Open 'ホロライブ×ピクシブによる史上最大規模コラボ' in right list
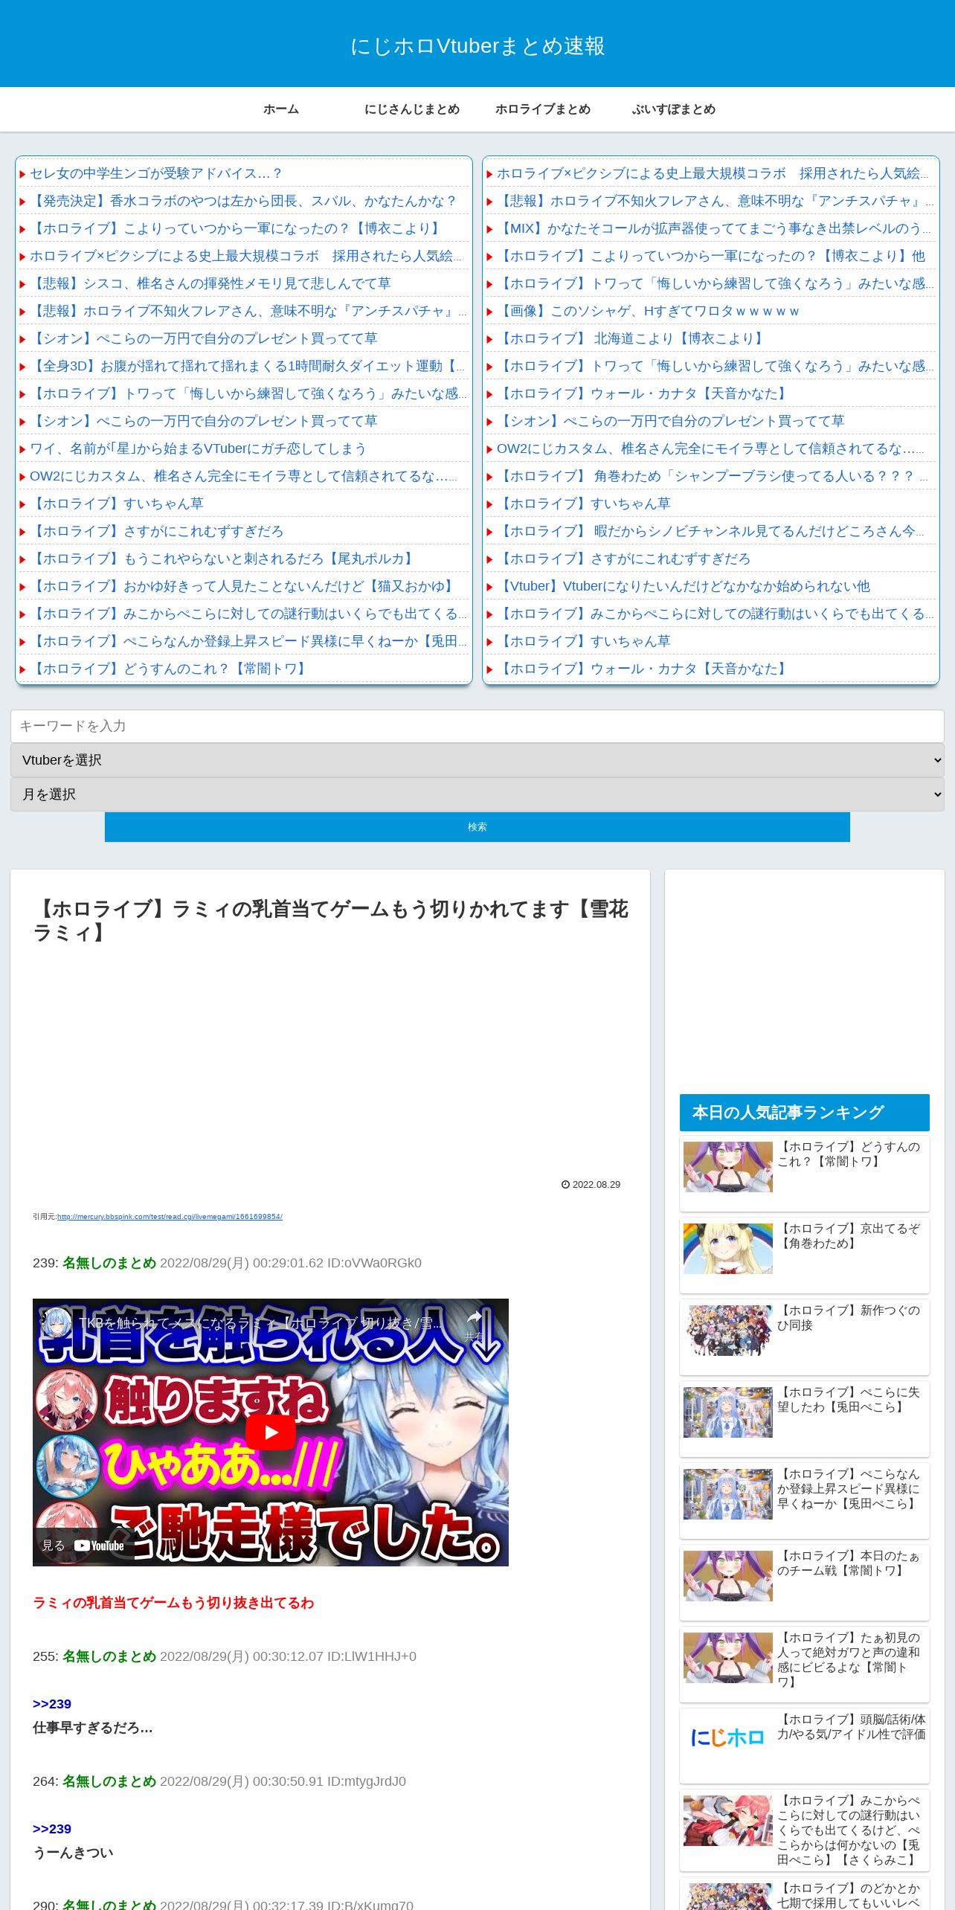955x1910 pixels. click(x=713, y=173)
